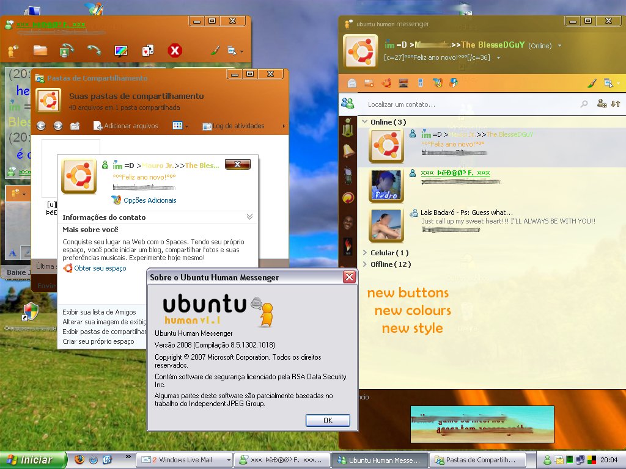Expand the Offline (12) group
Image resolution: width=626 pixels, height=469 pixels.
point(365,264)
